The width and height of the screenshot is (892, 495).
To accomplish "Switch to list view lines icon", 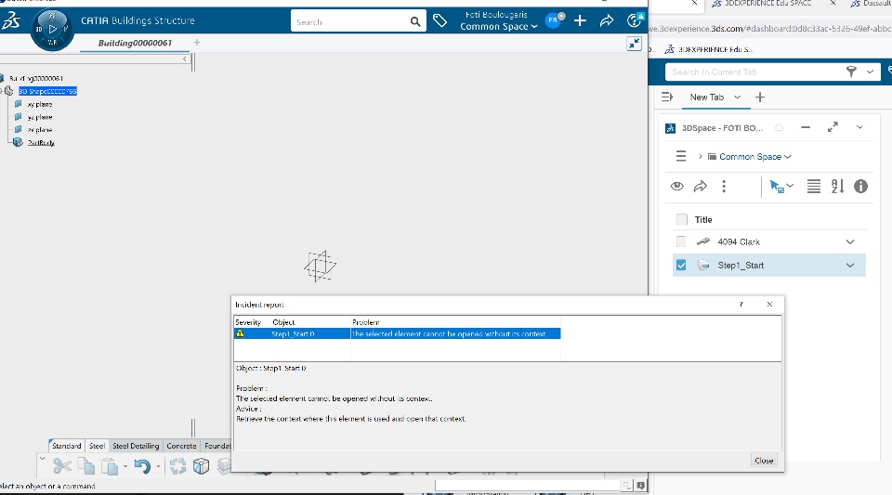I will click(x=814, y=186).
